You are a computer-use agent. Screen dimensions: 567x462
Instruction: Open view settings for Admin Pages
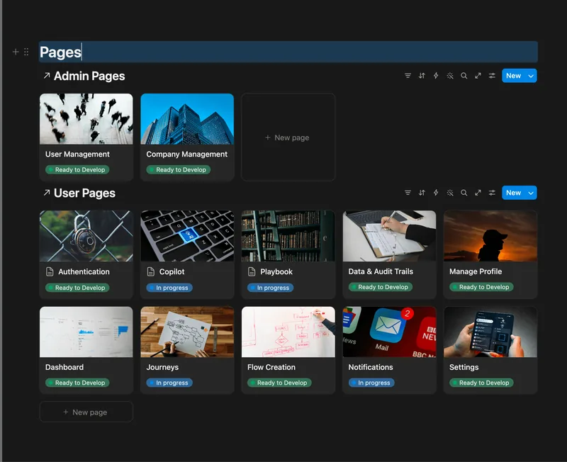coord(492,76)
